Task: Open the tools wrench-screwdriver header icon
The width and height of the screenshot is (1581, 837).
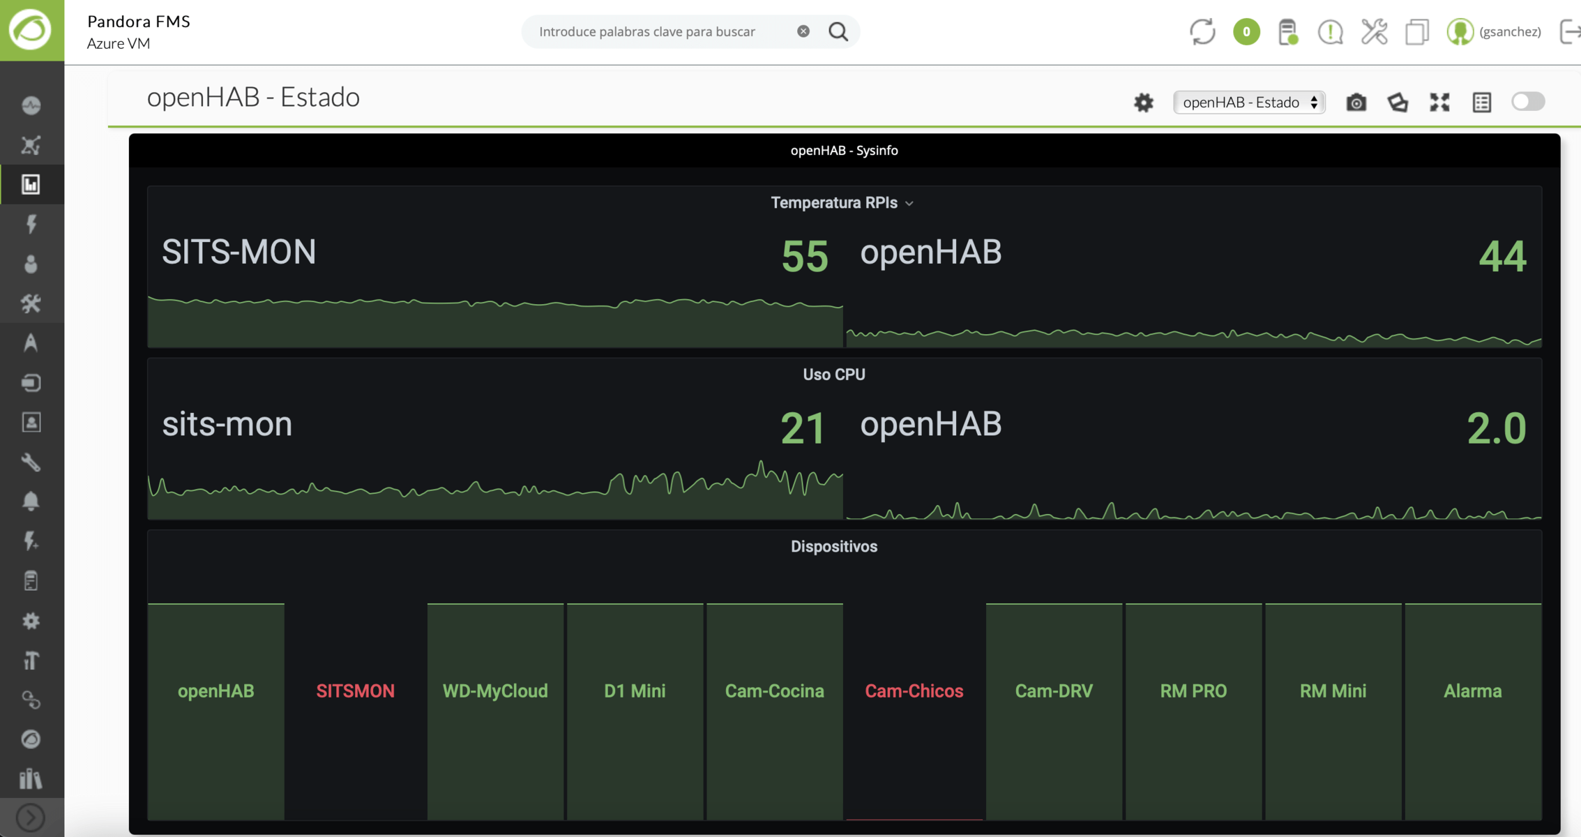Action: coord(1374,31)
